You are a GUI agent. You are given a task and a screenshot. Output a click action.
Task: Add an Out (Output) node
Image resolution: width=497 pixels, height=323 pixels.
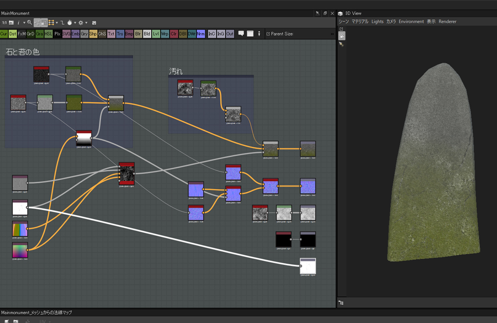229,33
